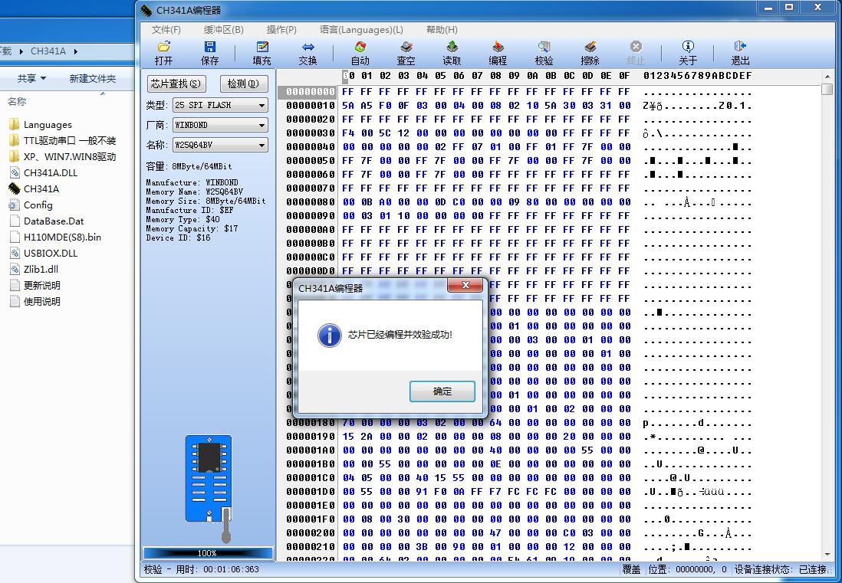842x583 pixels.
Task: Click the About (关于) toolbar icon
Action: [x=688, y=47]
